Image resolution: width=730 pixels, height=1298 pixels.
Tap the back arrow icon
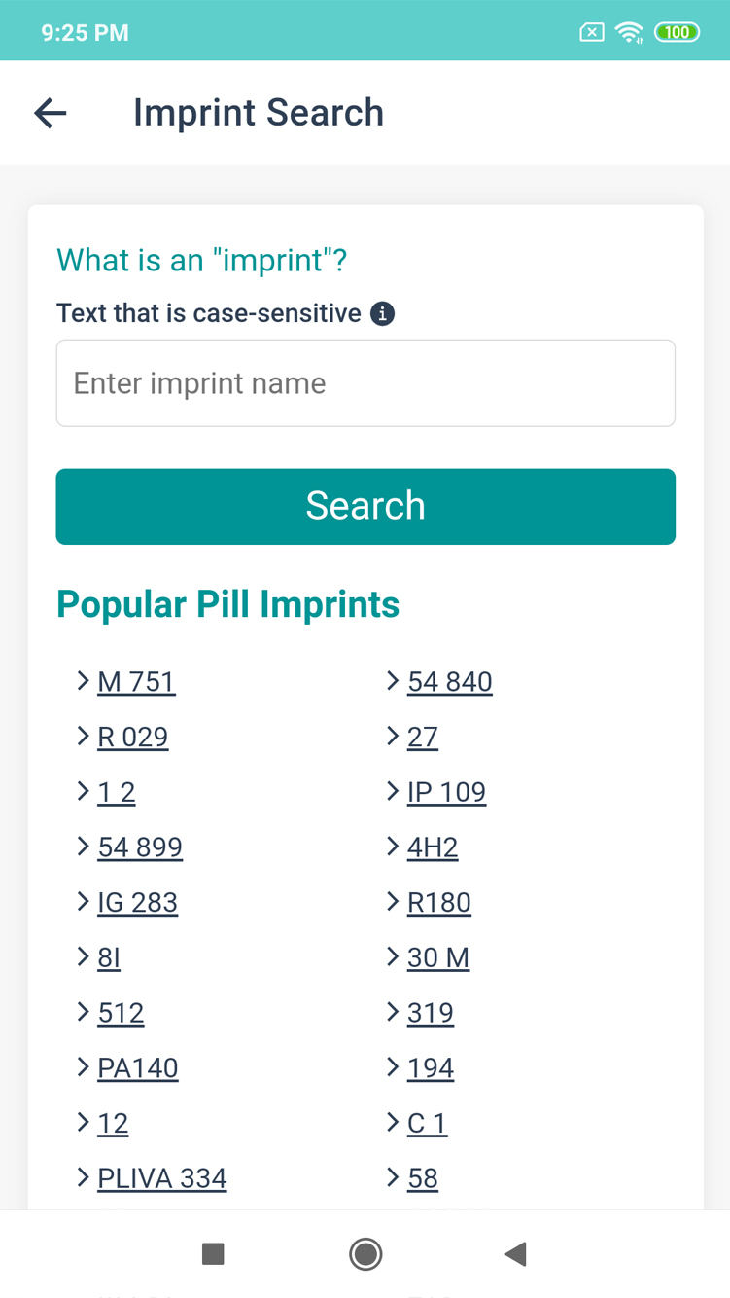tap(51, 113)
